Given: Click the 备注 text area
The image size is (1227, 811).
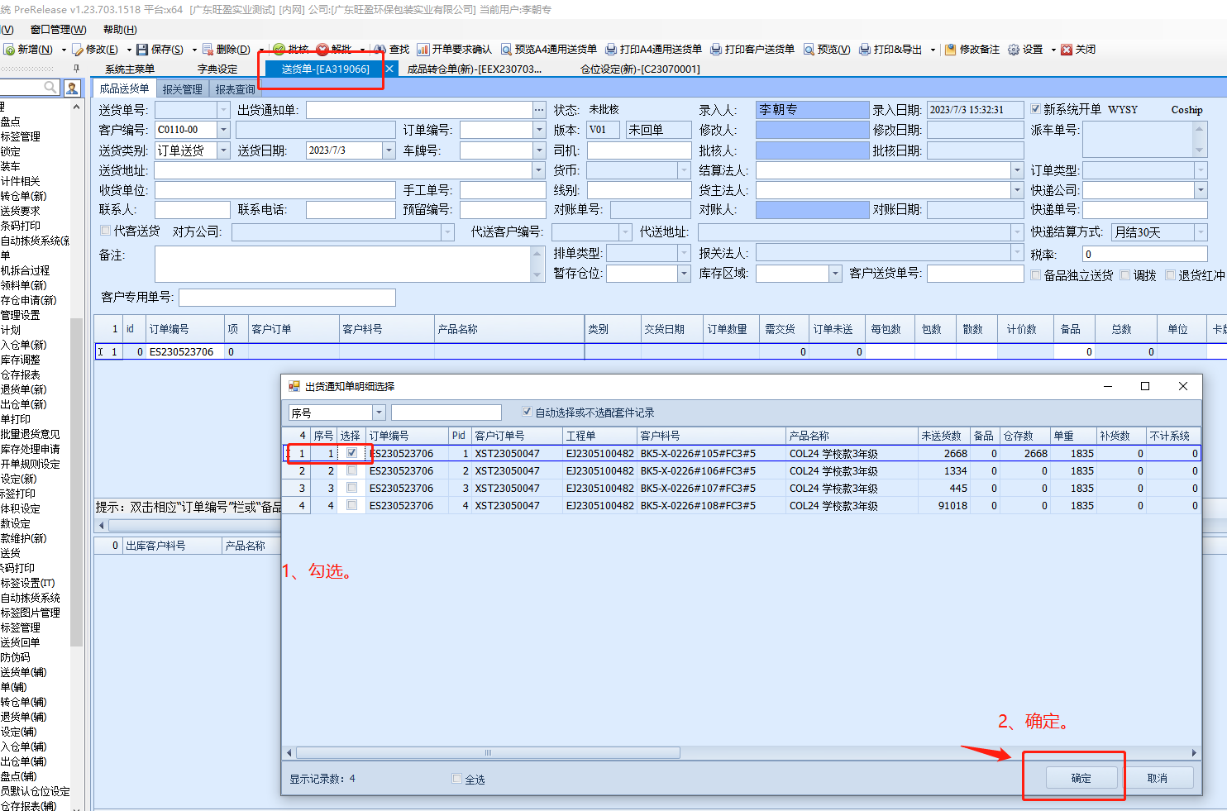Looking at the screenshot, I should (342, 265).
